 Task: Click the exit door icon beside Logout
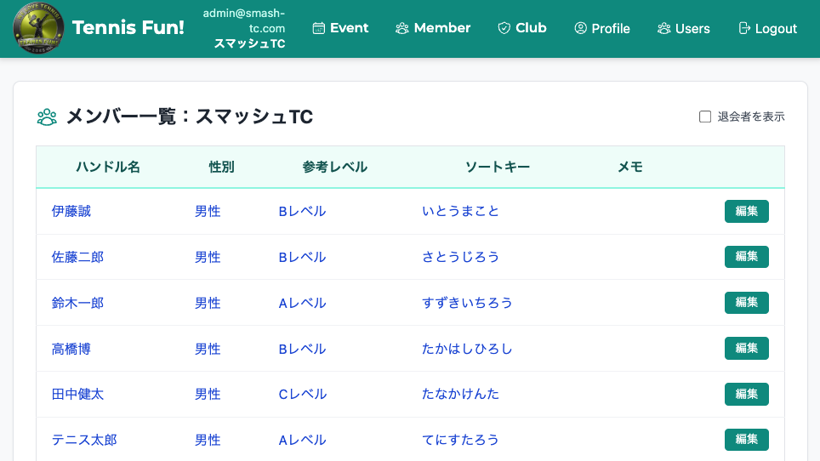click(x=744, y=28)
